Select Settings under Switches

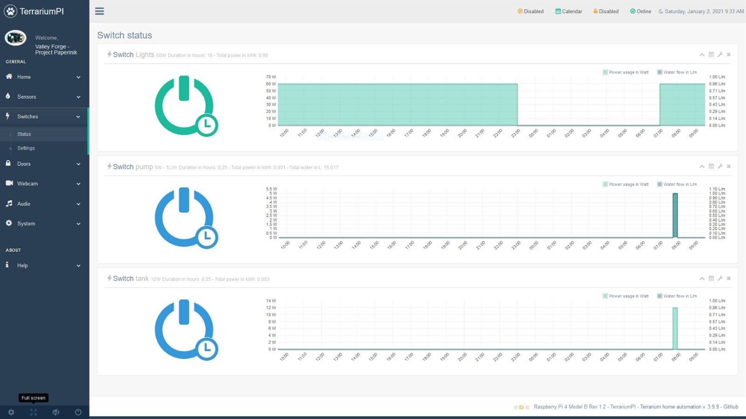coord(44,148)
